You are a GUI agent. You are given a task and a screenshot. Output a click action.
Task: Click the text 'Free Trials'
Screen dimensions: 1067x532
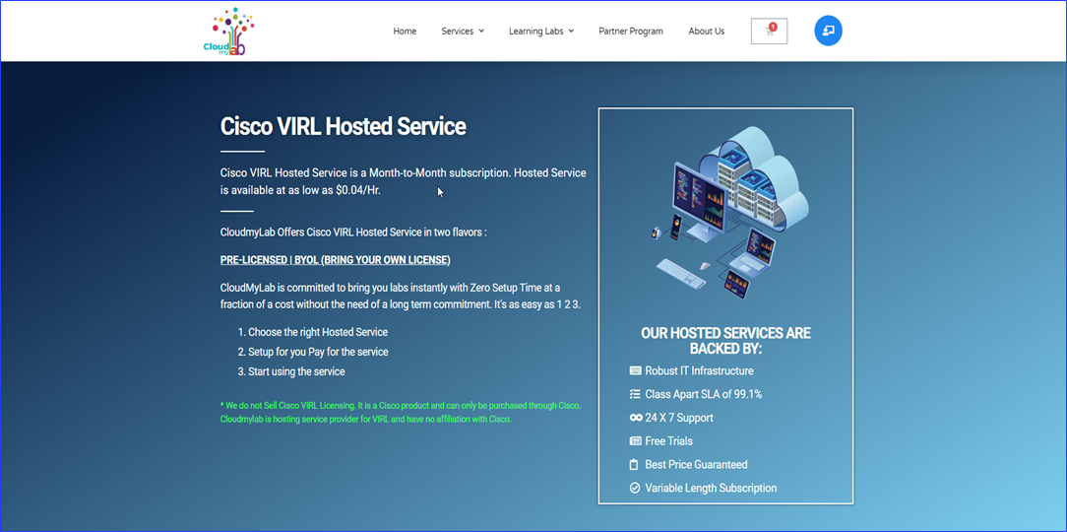click(669, 440)
